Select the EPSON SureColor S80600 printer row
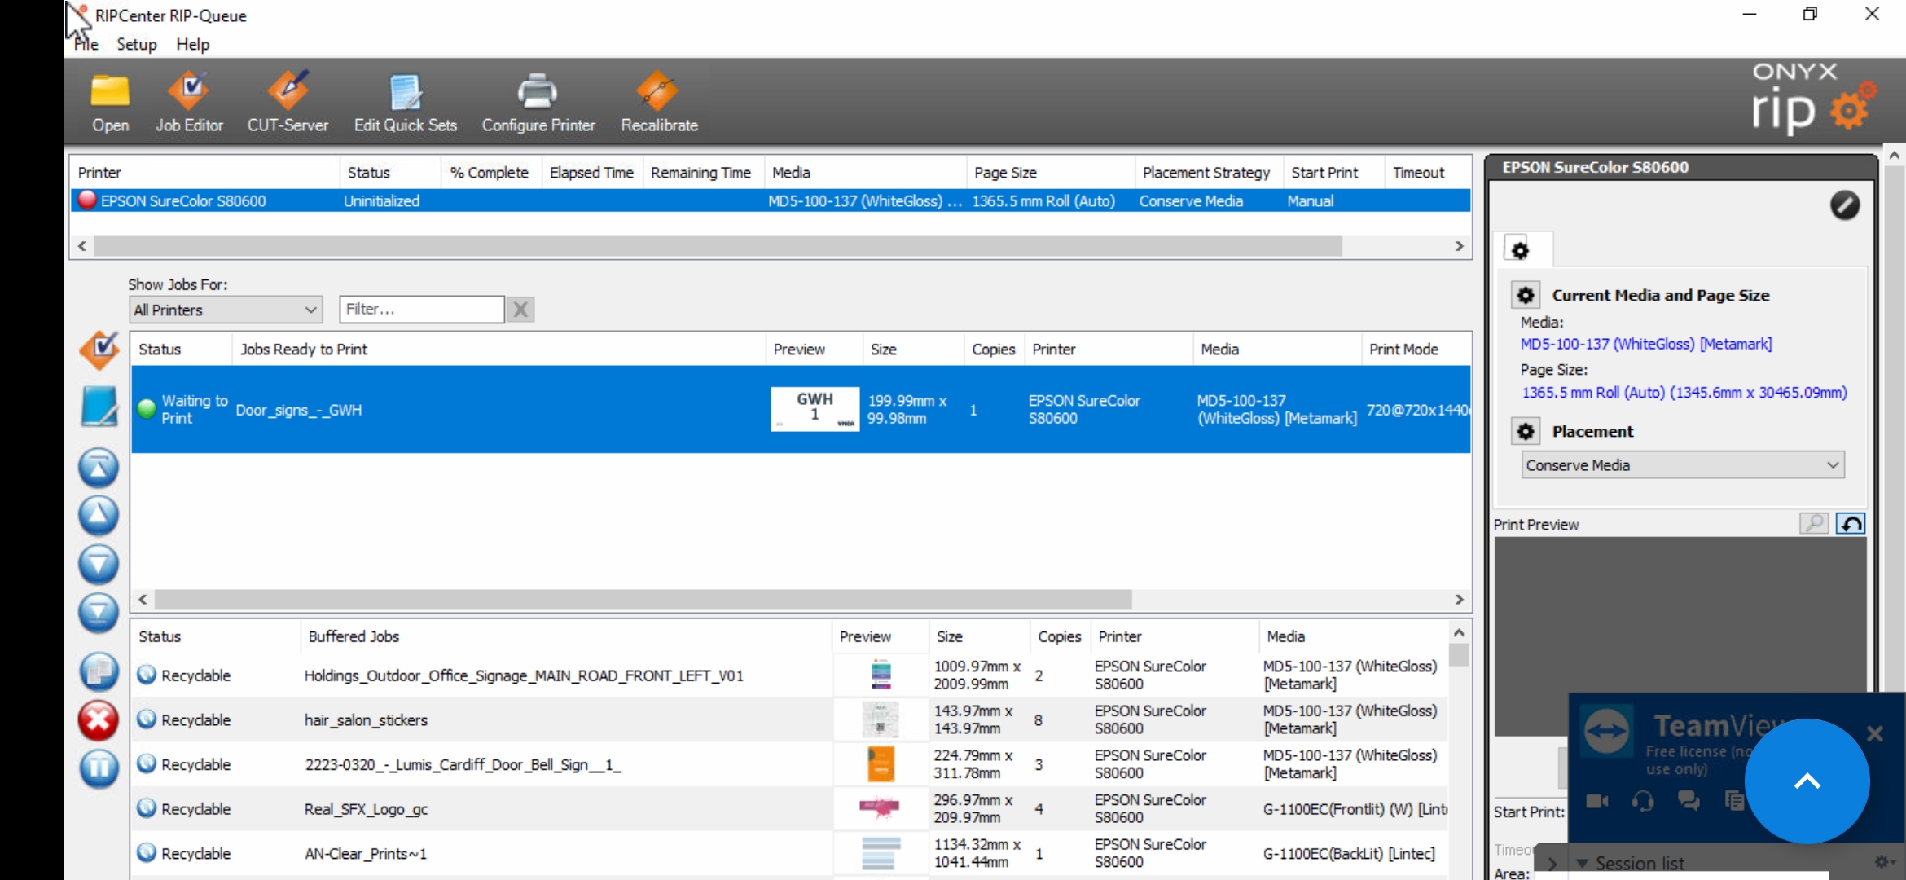The height and width of the screenshot is (880, 1906). (x=771, y=200)
